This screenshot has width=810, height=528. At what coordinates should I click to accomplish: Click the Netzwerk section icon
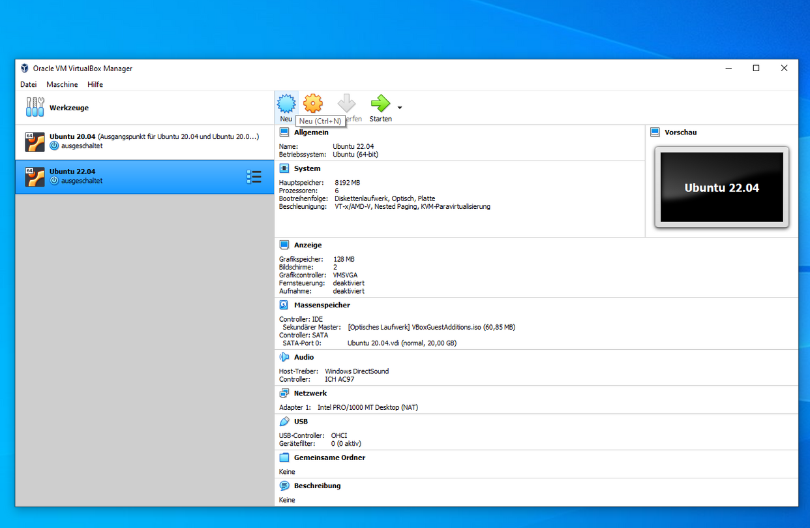(284, 394)
